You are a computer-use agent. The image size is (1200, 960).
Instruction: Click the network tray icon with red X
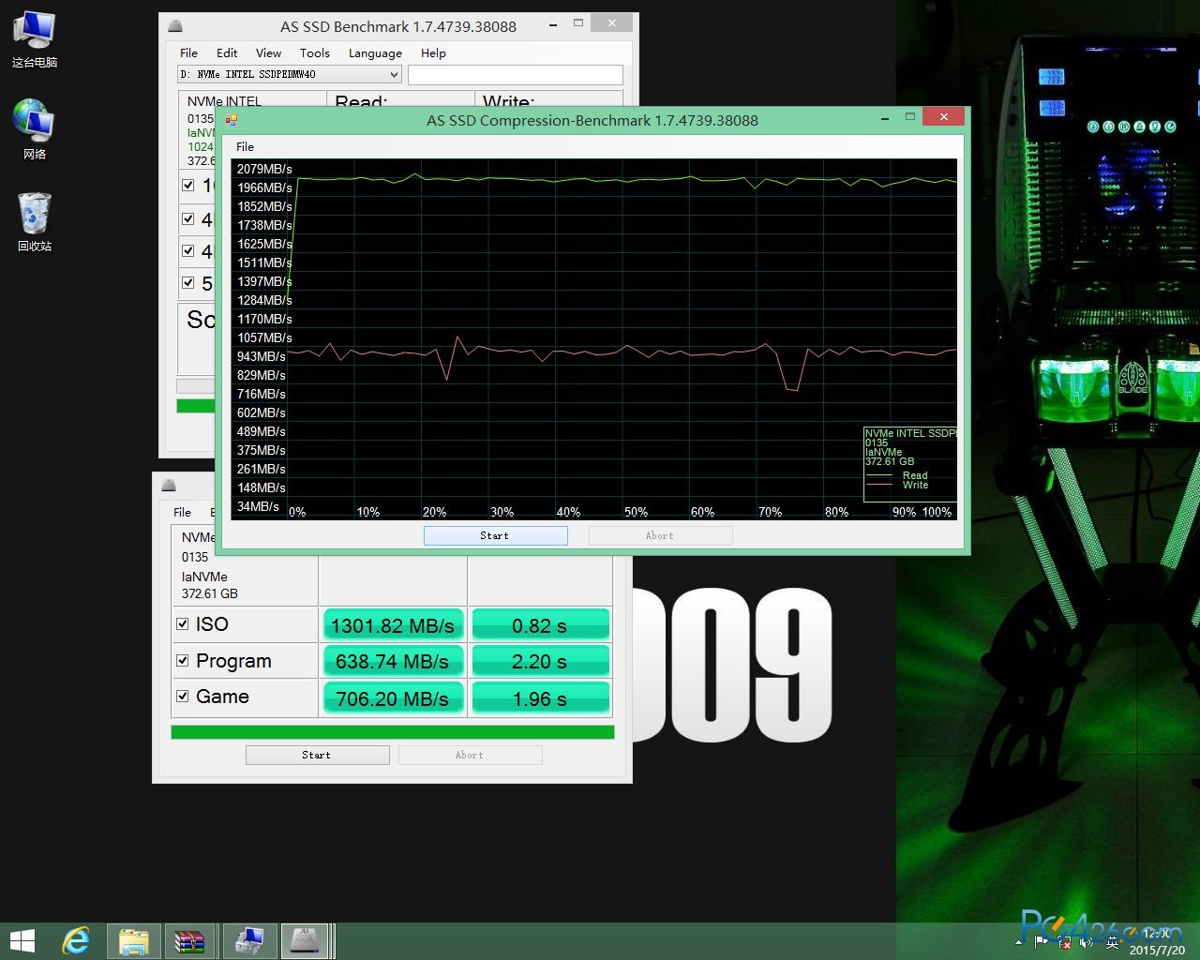pyautogui.click(x=1064, y=942)
